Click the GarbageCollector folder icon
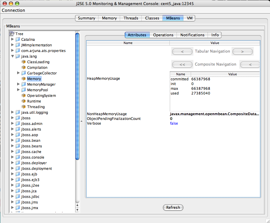Image resolution: width=270 pixels, height=223 pixels. click(x=24, y=73)
